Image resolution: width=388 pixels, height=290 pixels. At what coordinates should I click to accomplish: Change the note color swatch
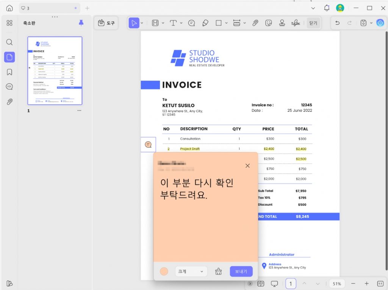pyautogui.click(x=164, y=271)
